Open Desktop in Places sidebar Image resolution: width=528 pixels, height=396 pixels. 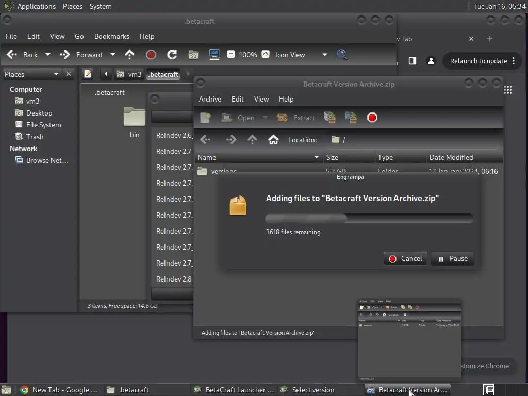tap(39, 113)
